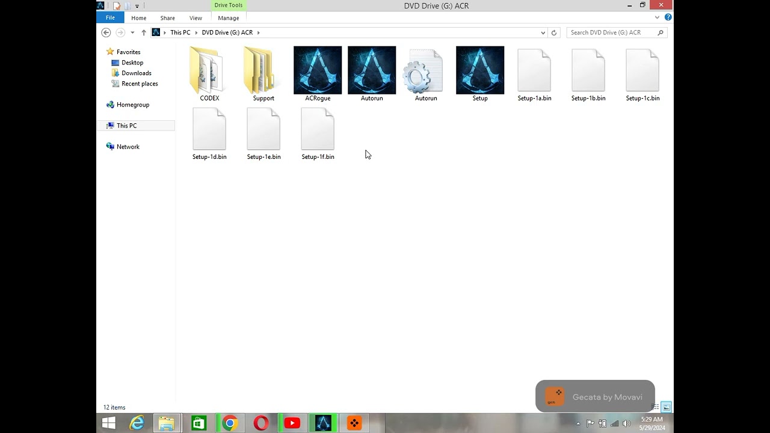The width and height of the screenshot is (770, 433).
Task: Select Favorites in navigation pane
Action: coord(128,52)
